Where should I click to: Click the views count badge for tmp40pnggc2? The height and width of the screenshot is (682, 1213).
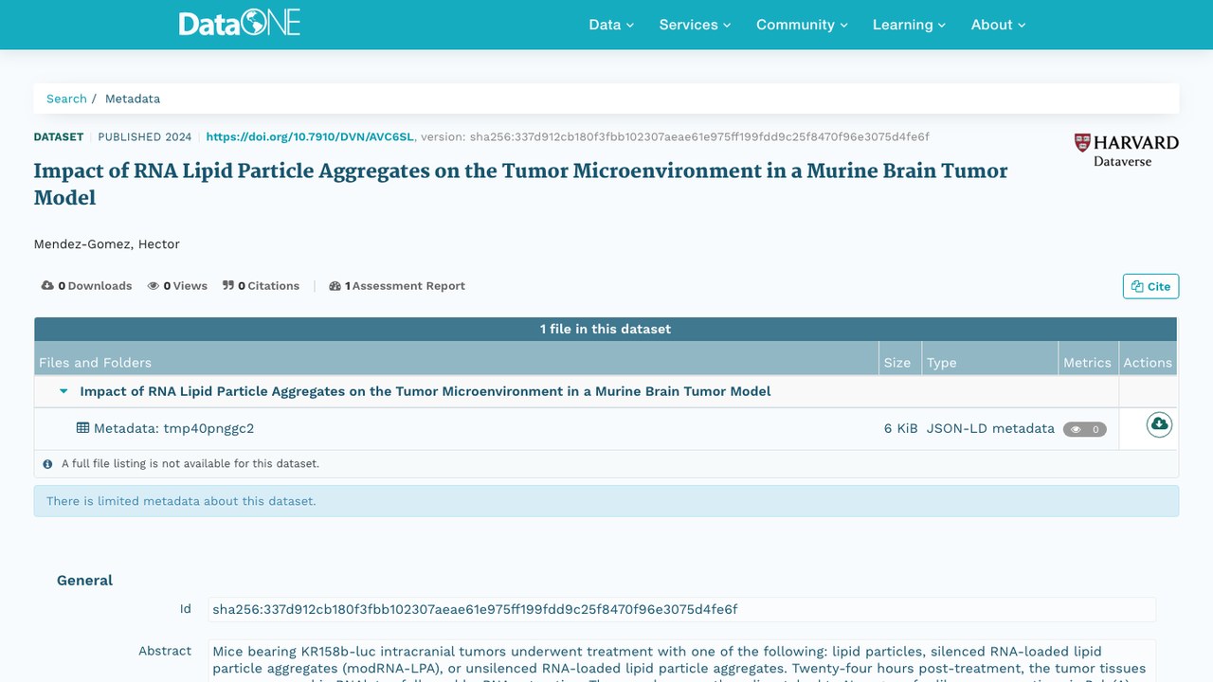(x=1084, y=429)
